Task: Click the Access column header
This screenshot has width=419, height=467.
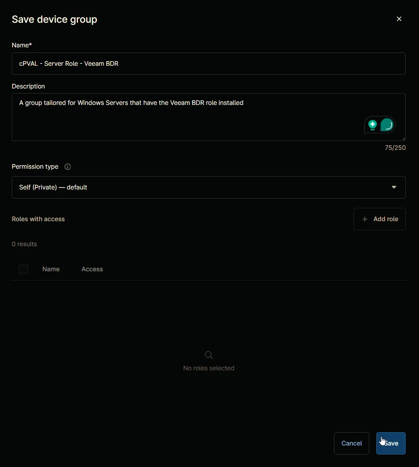Action: click(x=92, y=269)
